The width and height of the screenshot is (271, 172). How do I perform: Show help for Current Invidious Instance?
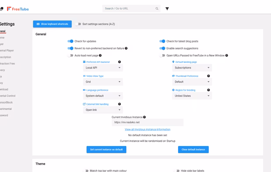tap(144, 117)
